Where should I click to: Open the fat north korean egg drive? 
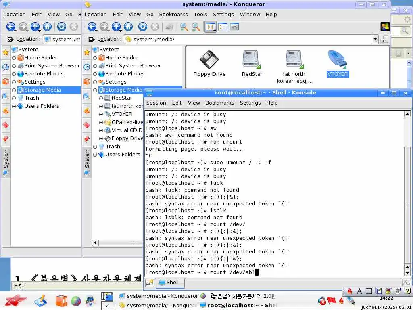tap(294, 67)
